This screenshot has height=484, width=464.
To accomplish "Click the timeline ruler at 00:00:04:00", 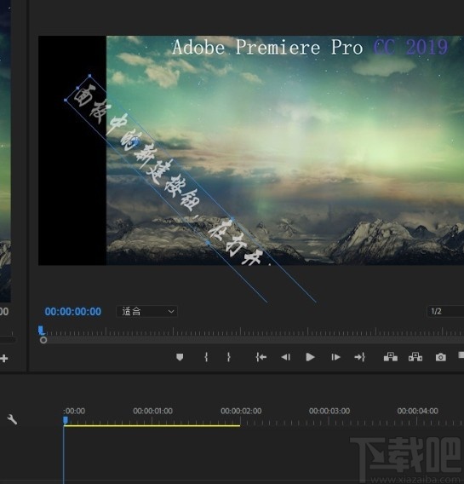I will tap(417, 411).
